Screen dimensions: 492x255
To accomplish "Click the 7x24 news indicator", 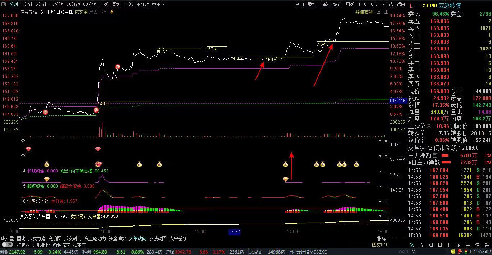I will (403, 252).
